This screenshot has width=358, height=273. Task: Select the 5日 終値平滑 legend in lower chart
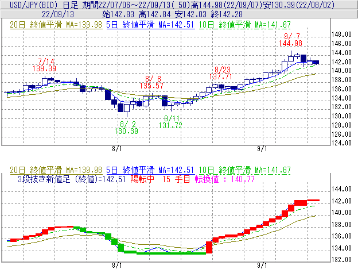(x=150, y=170)
